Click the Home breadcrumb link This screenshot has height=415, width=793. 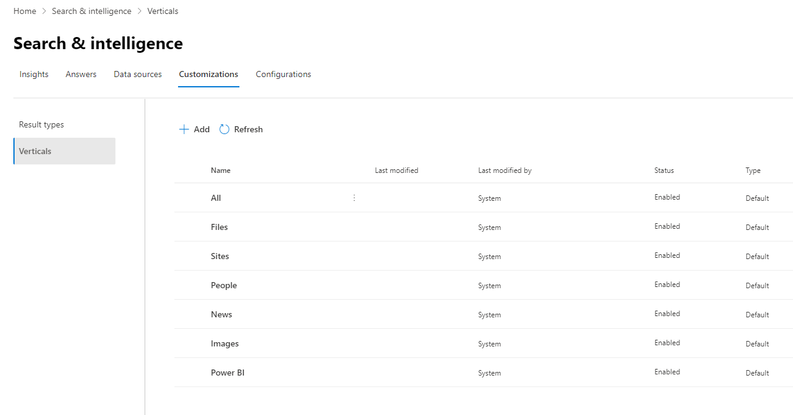(24, 10)
